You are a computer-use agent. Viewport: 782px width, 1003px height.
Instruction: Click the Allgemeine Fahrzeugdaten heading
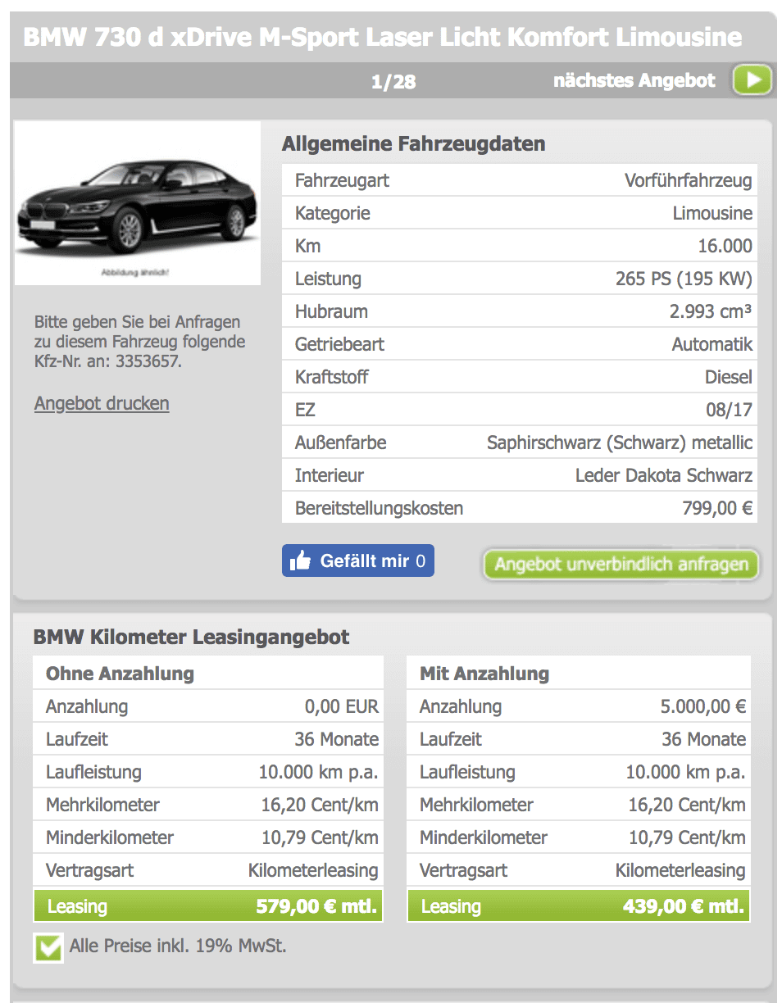(414, 144)
